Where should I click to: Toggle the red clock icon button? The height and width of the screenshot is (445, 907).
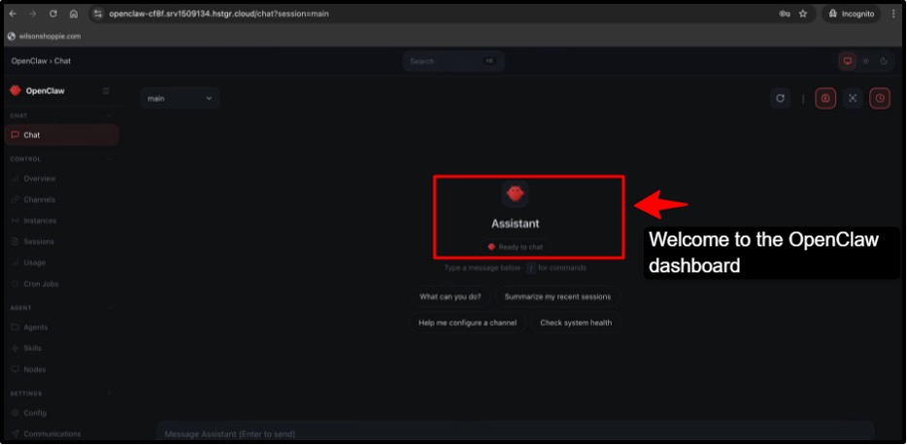pos(880,98)
